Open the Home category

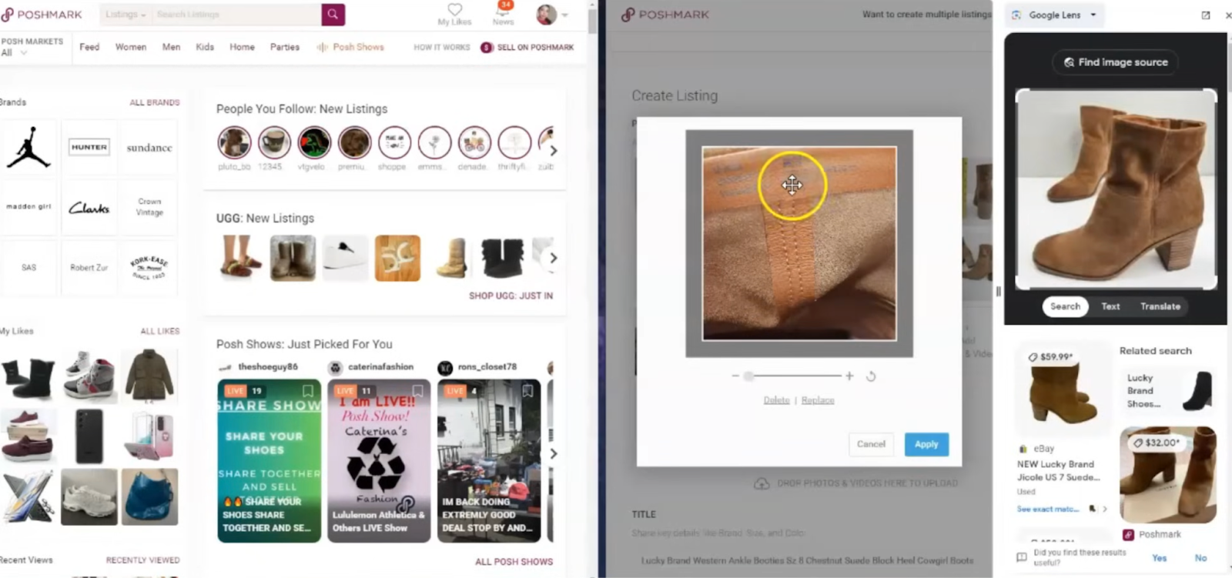tap(242, 47)
